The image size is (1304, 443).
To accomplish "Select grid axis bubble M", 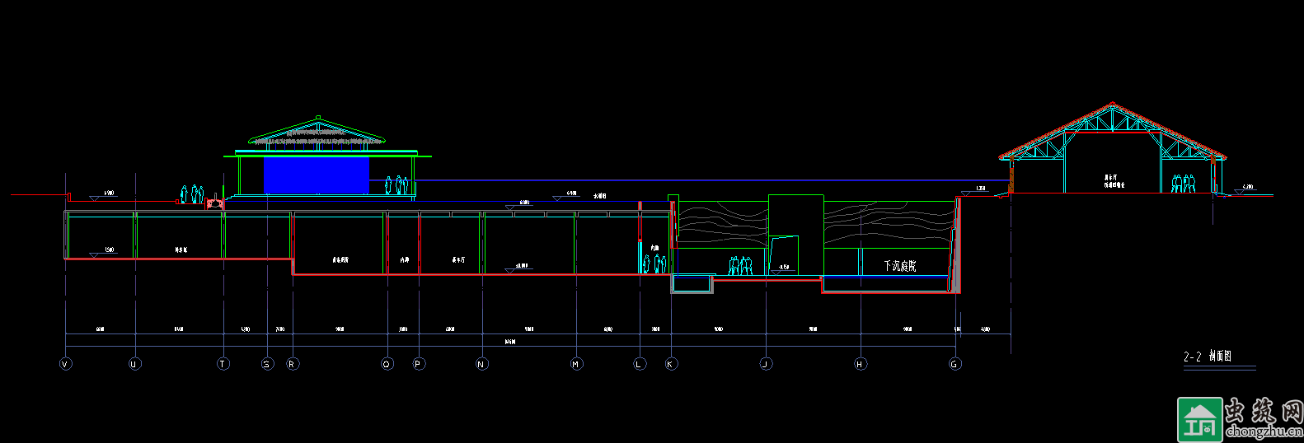I will tap(577, 364).
